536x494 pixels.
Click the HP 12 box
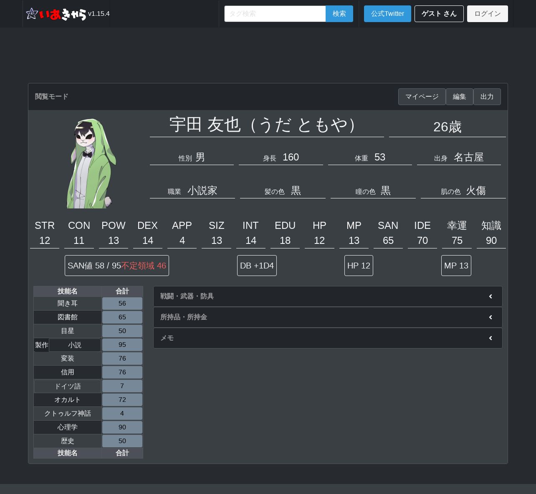point(359,266)
